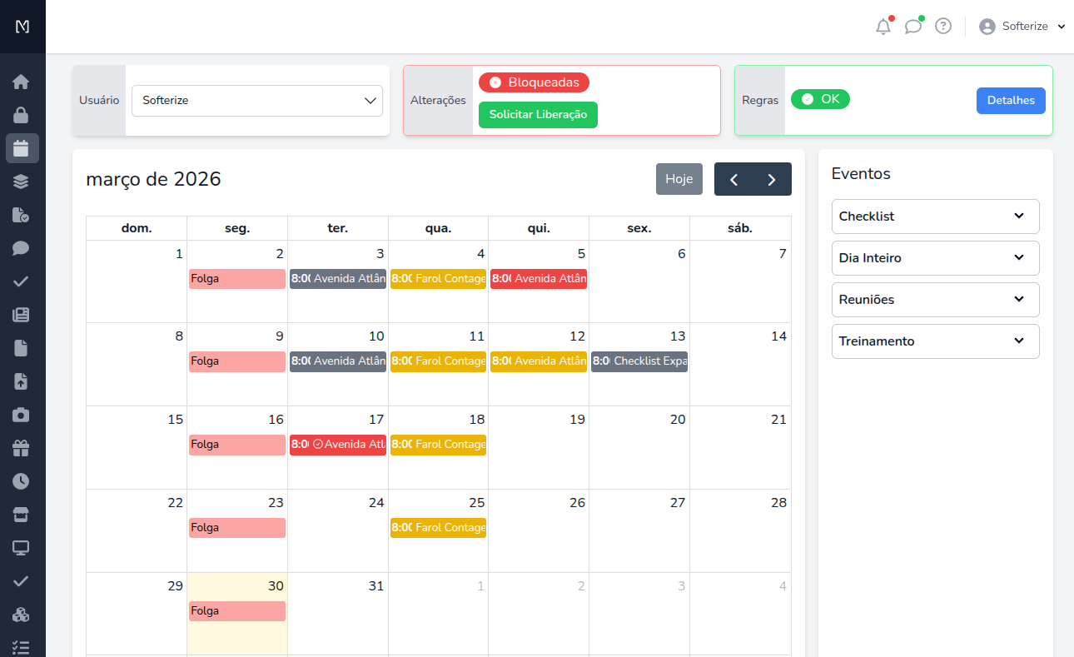Click the layers stack icon in the sidebar

coord(22,182)
